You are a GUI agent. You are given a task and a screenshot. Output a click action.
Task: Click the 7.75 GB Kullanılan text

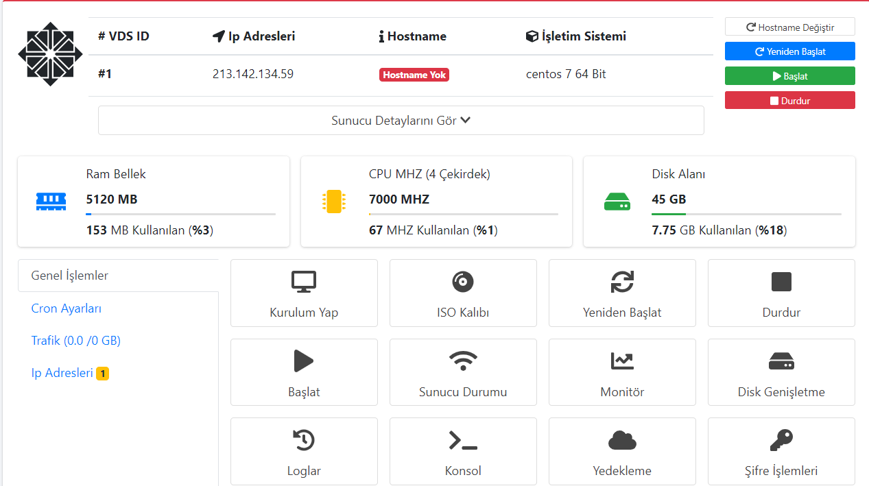pyautogui.click(x=719, y=230)
